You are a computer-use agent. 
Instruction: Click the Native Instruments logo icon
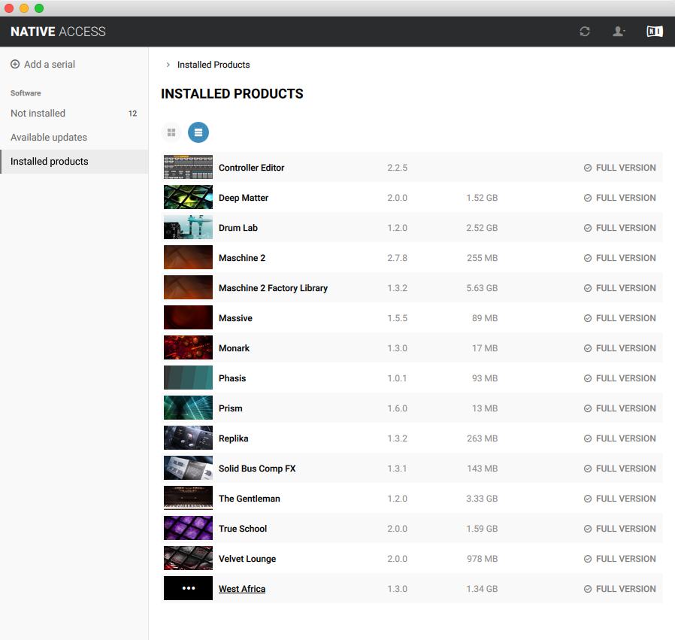[x=655, y=32]
